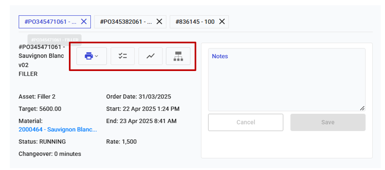Click into the Notes text area
The image size is (385, 170).
pos(286,81)
